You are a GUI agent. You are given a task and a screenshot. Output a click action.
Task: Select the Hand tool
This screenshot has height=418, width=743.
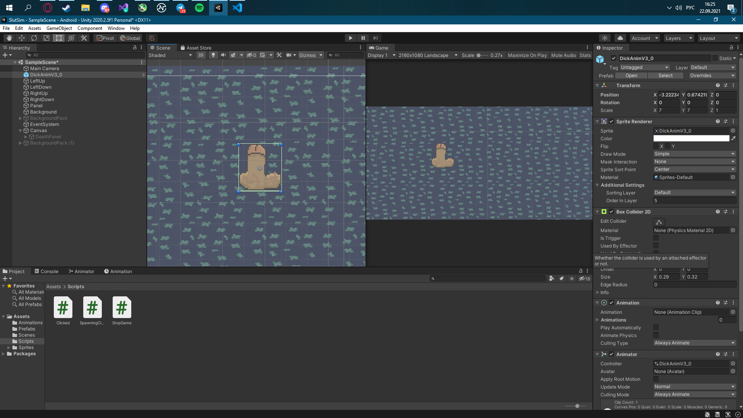pos(9,38)
